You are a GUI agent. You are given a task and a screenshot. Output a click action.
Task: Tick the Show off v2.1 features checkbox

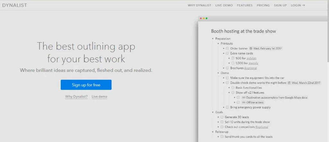point(233,92)
